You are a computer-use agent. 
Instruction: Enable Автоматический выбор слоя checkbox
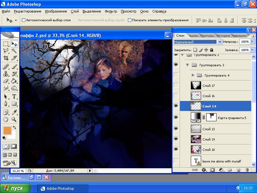tap(23, 20)
